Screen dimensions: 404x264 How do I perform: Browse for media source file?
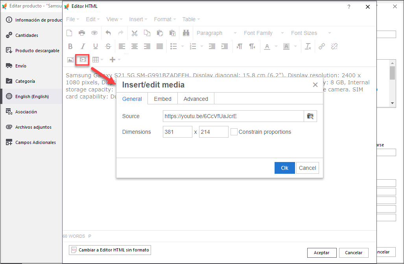point(310,117)
